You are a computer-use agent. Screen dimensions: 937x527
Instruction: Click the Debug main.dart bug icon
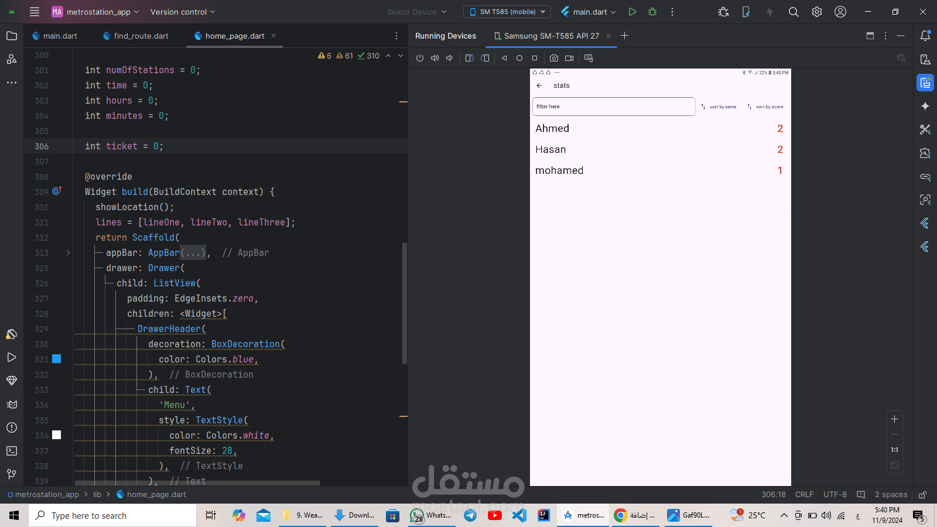[652, 12]
